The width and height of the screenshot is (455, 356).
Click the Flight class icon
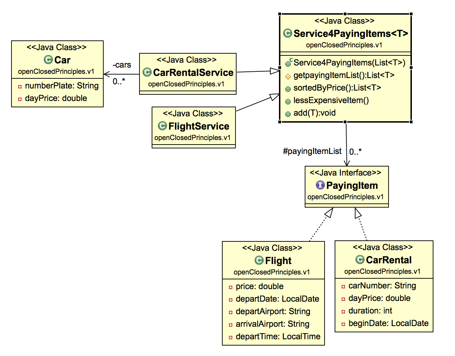point(260,261)
